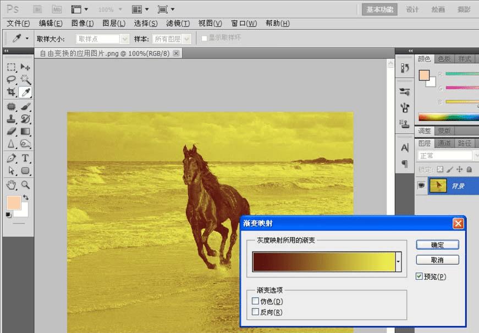This screenshot has height=333, width=479.
Task: Launch Bridge from the application bar
Action: click(x=37, y=9)
